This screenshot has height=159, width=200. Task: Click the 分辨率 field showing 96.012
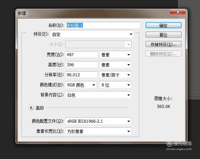[82, 75]
